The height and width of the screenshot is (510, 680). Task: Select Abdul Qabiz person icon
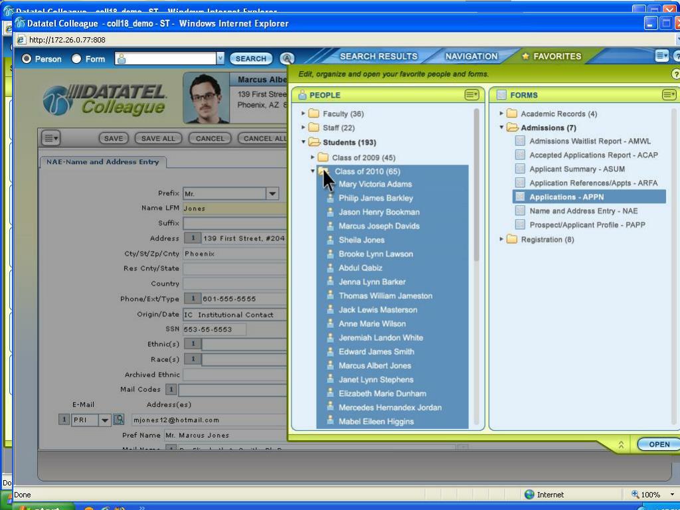pos(330,268)
